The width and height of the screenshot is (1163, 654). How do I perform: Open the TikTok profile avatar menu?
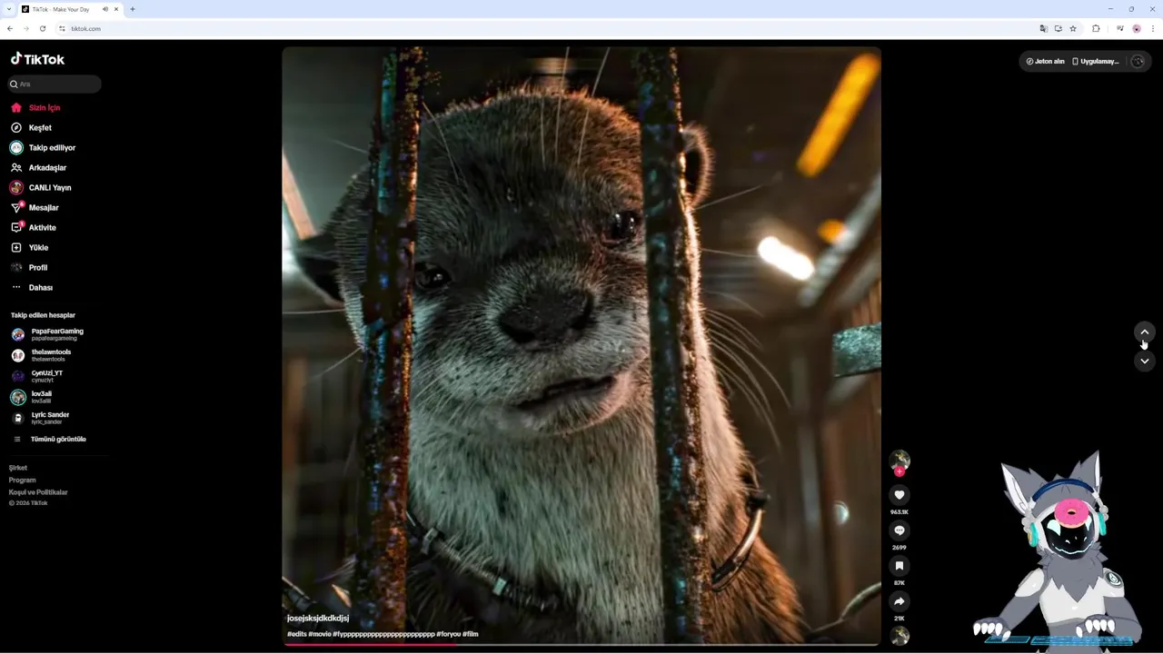[x=1138, y=62]
